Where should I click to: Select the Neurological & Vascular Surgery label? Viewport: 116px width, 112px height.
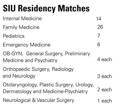(39, 100)
